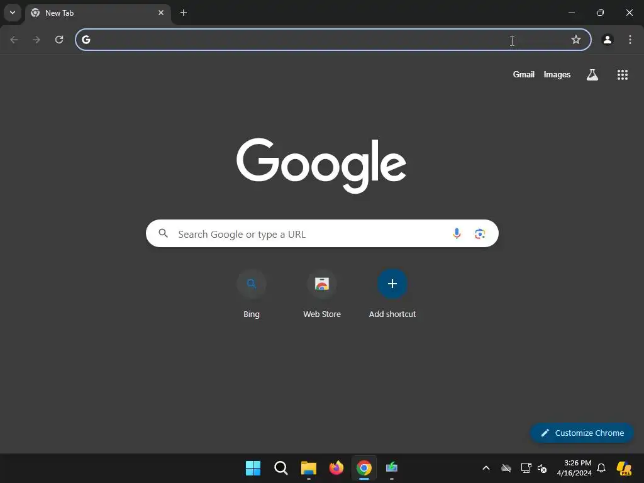
Task: Open the Chrome three-dot menu
Action: coord(630,40)
